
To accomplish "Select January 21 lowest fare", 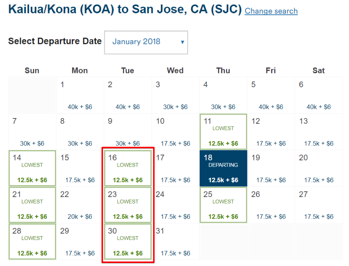I will 32,205.
